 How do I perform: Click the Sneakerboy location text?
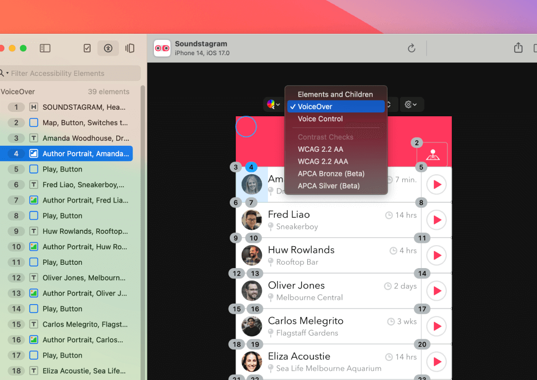click(297, 227)
